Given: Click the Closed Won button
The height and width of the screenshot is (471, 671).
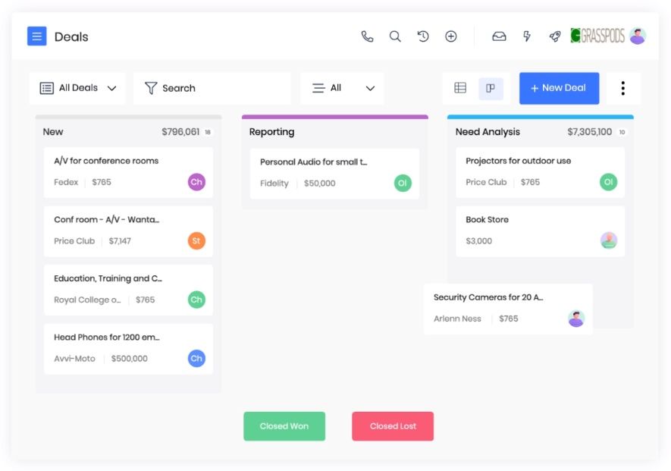Looking at the screenshot, I should [x=284, y=426].
